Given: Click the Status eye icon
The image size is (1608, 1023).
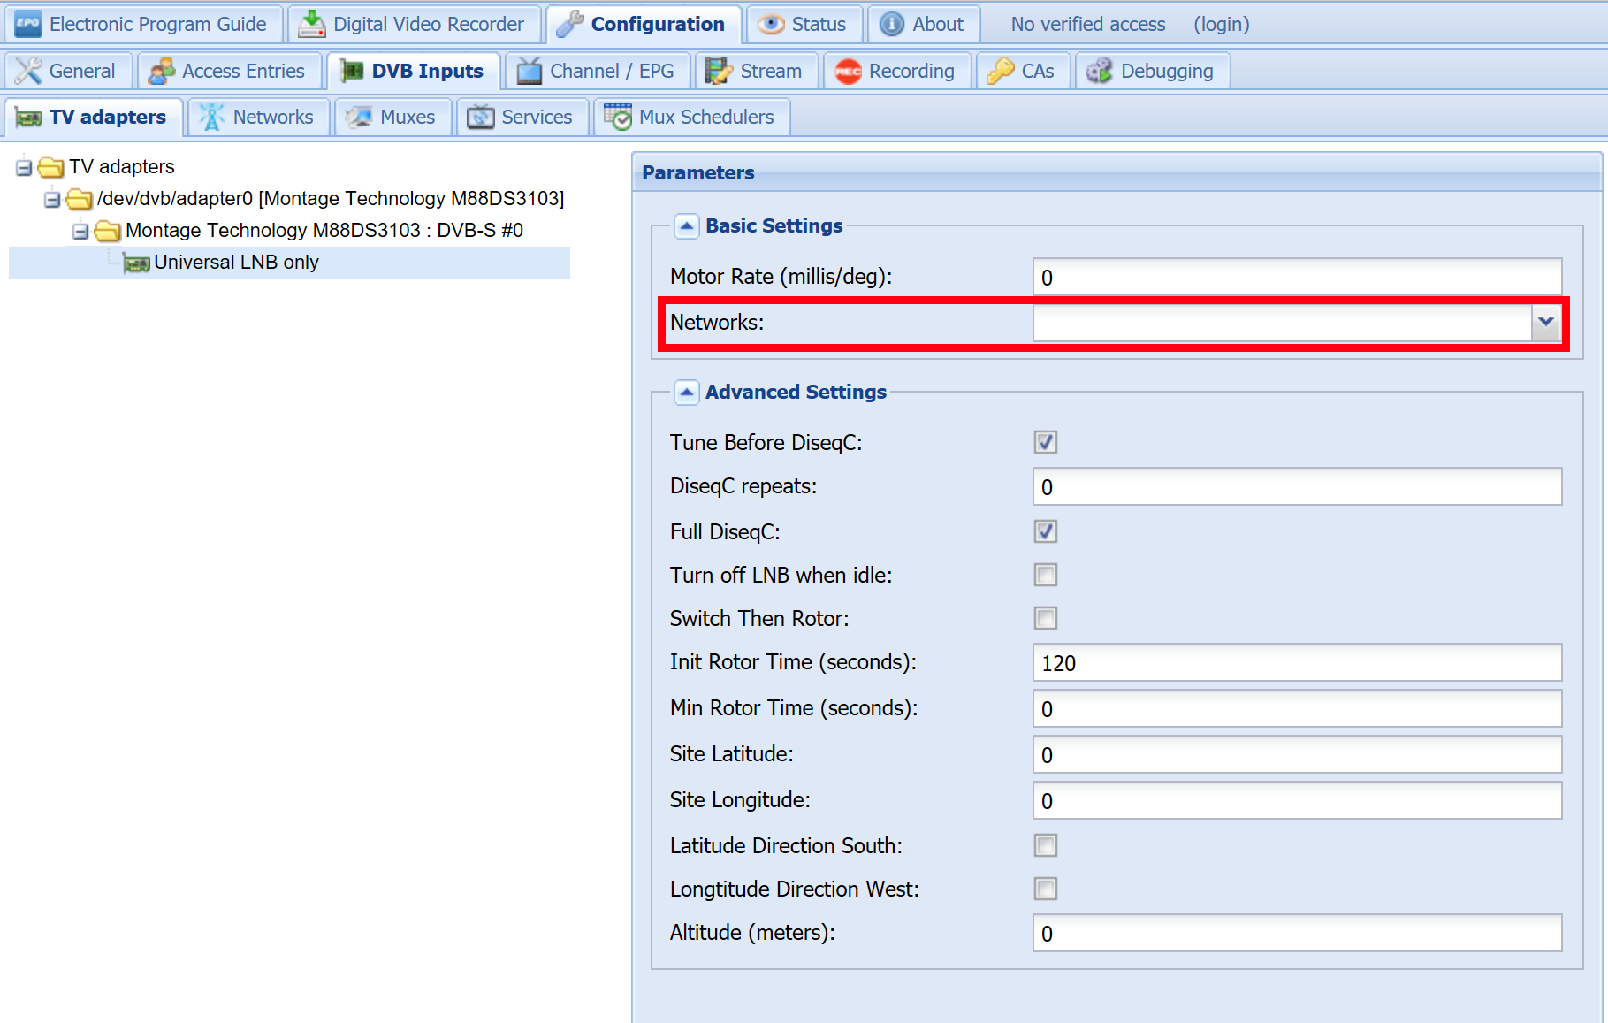Looking at the screenshot, I should (771, 24).
